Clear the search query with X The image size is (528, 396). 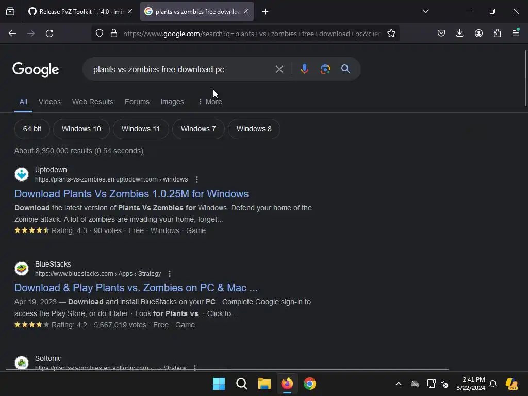click(x=279, y=70)
